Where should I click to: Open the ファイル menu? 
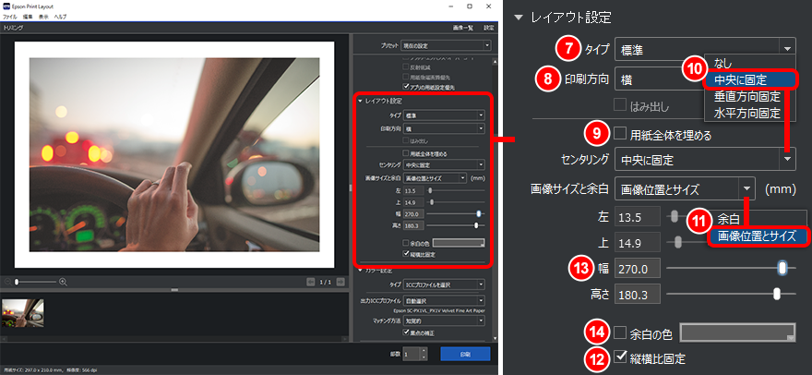click(9, 17)
